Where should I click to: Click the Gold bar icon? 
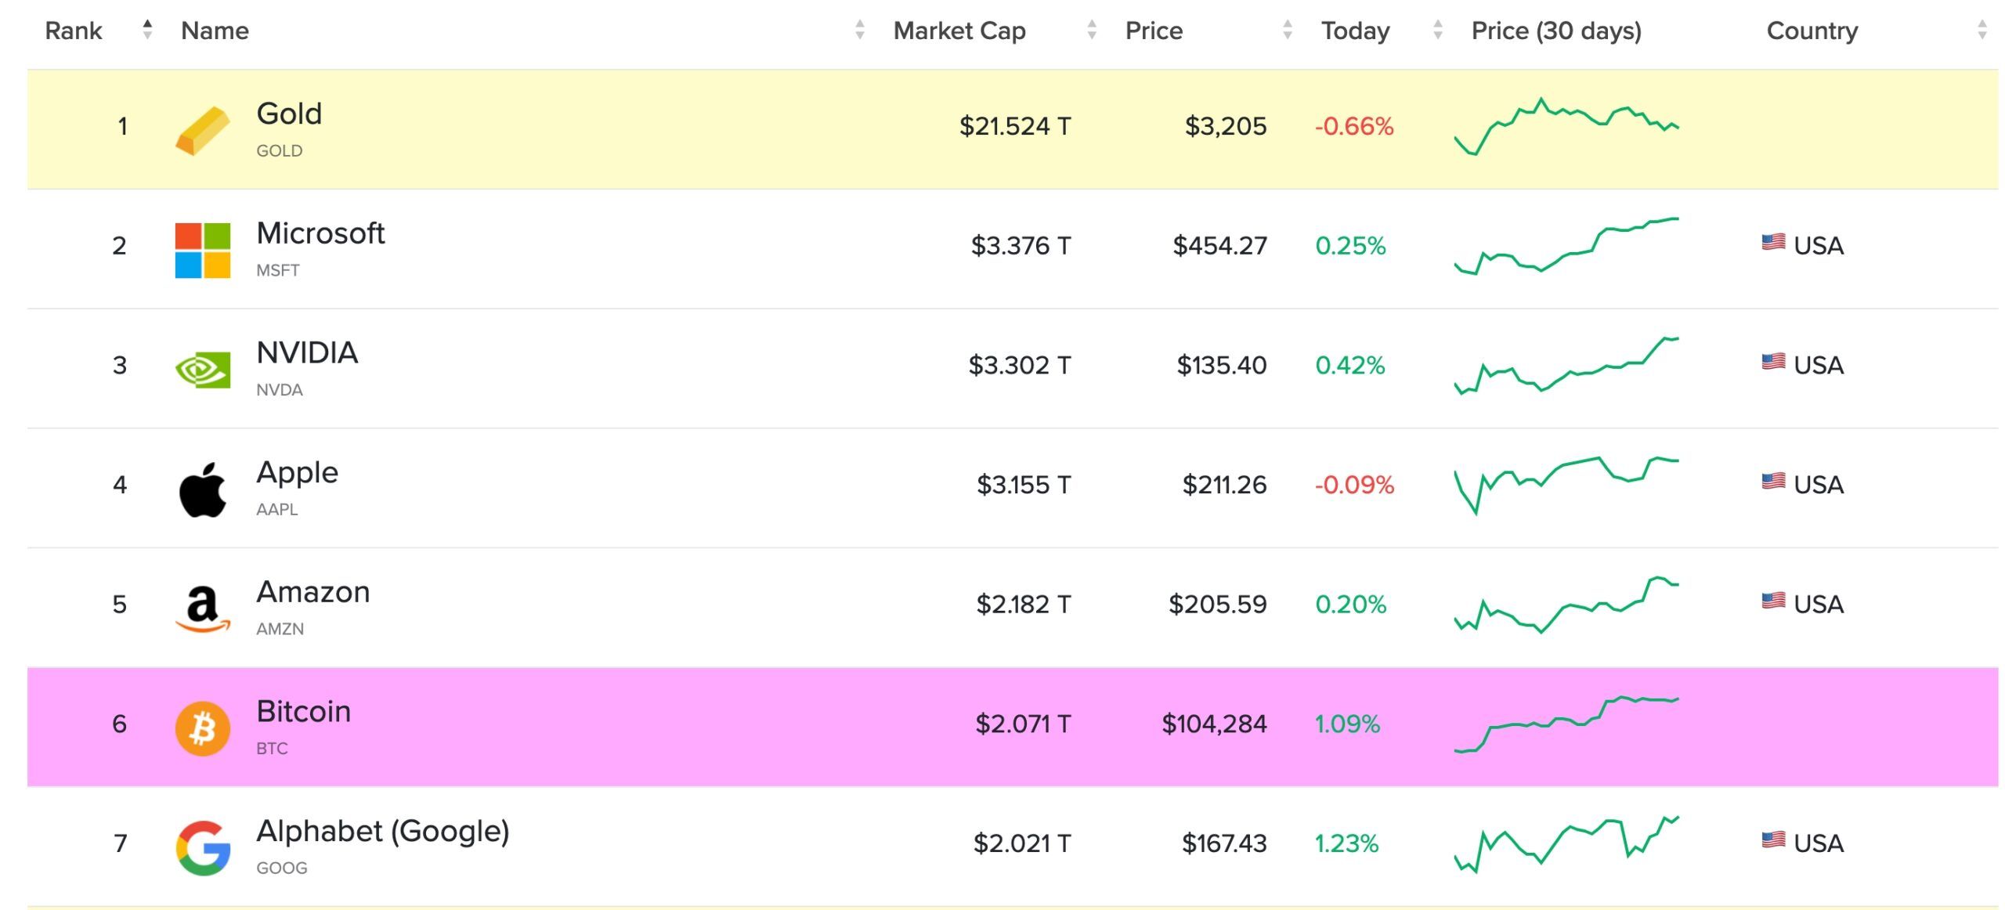[202, 131]
